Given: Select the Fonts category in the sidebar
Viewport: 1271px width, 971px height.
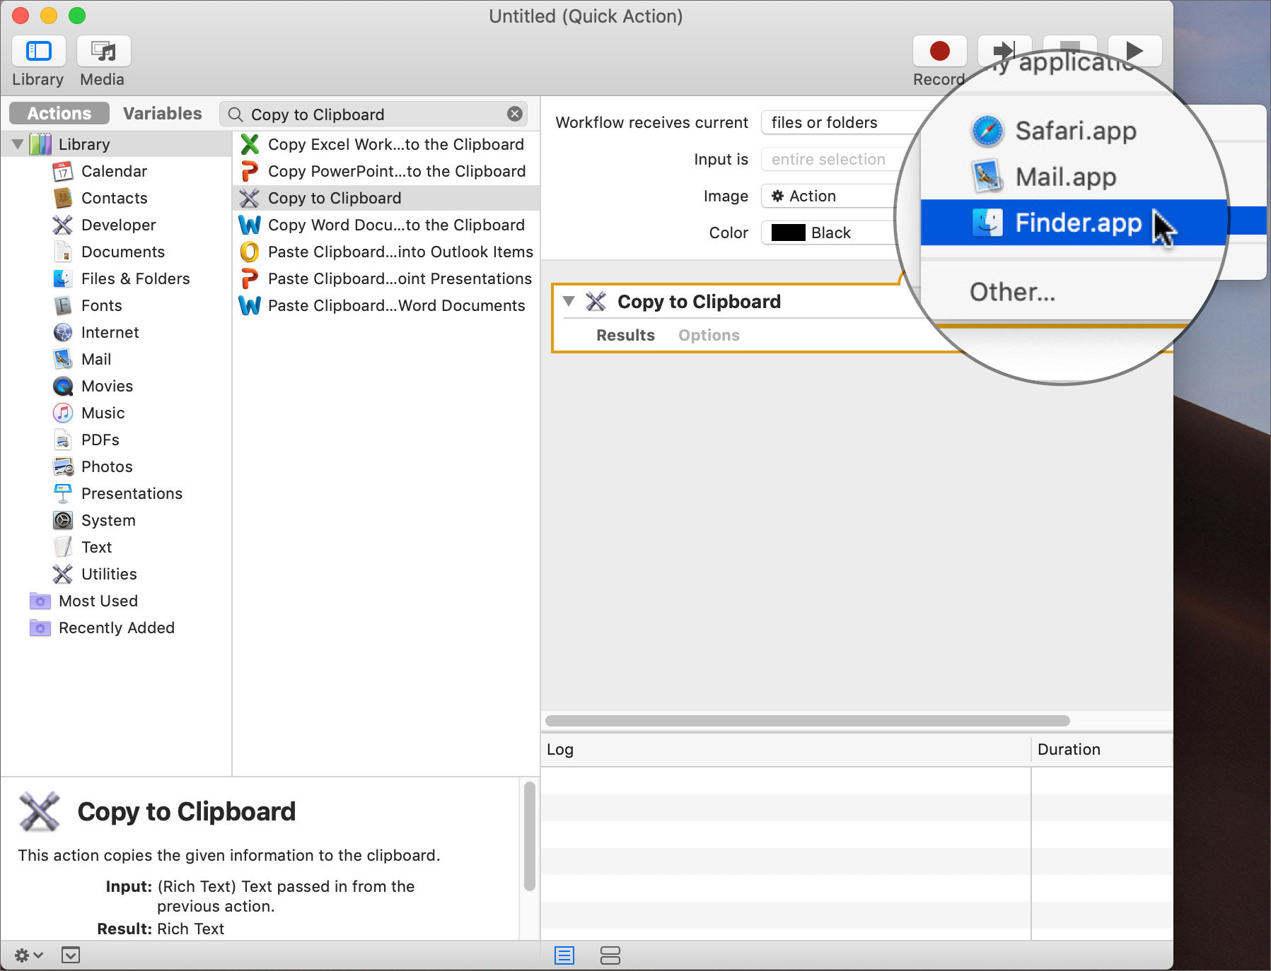Looking at the screenshot, I should point(100,305).
